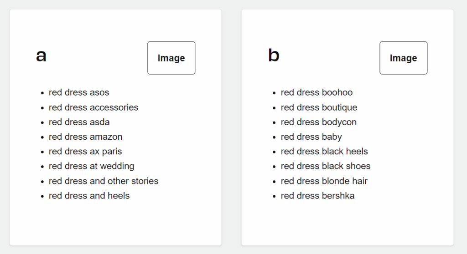Select 'red dress amazon' keyword
Viewport: 467px width, 254px height.
85,137
